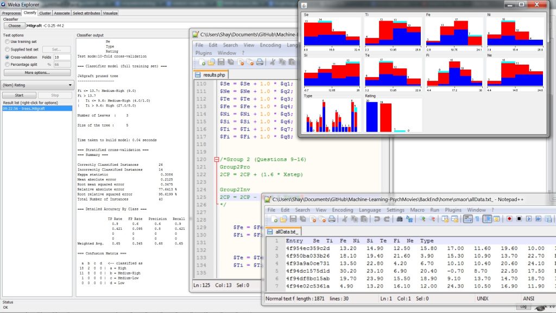Open the Encoding menu in allData Notepad++
Image resolution: width=556 pixels, height=313 pixels.
point(342,210)
